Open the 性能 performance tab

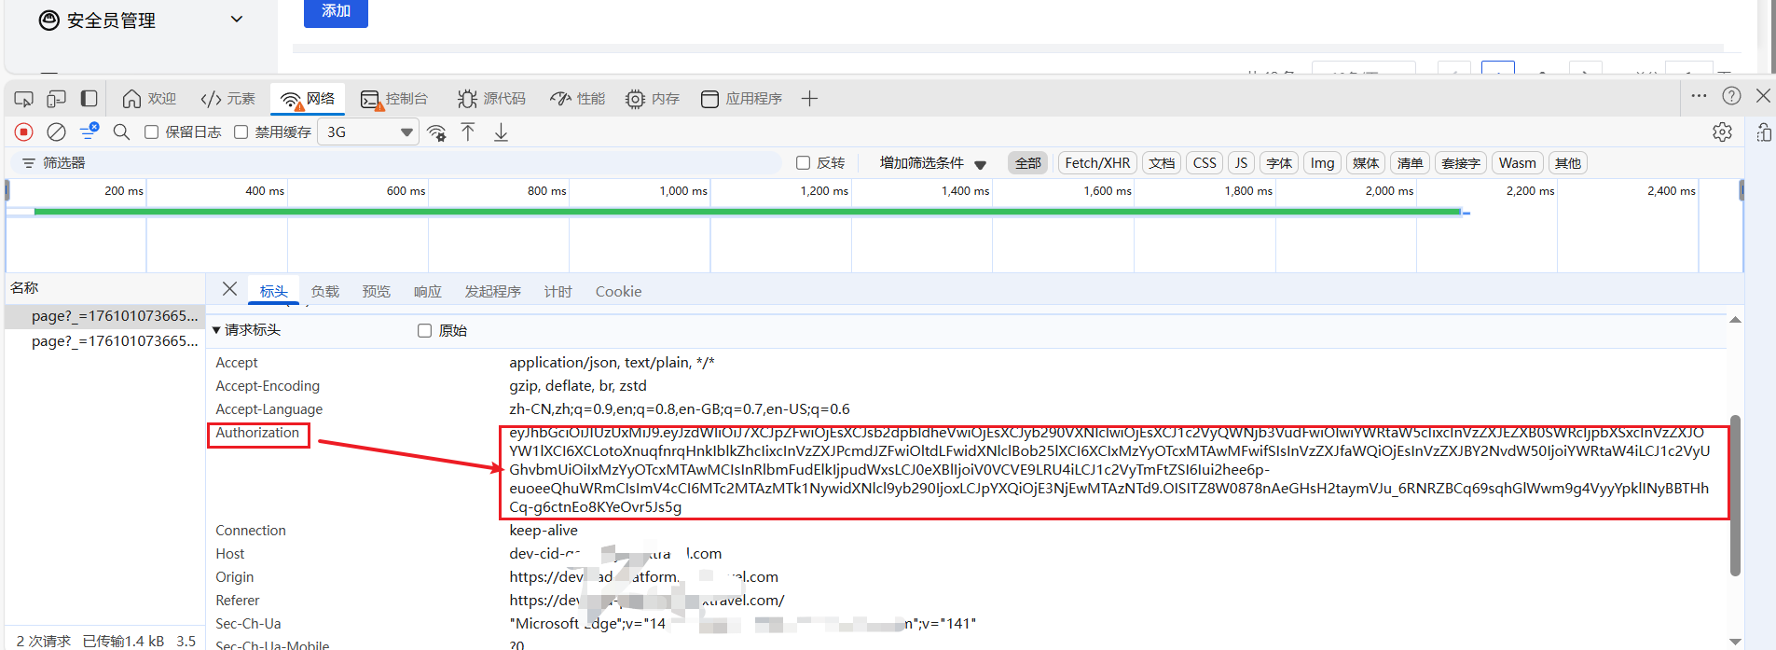click(x=578, y=99)
